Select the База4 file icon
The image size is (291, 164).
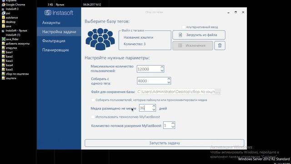tap(3, 65)
